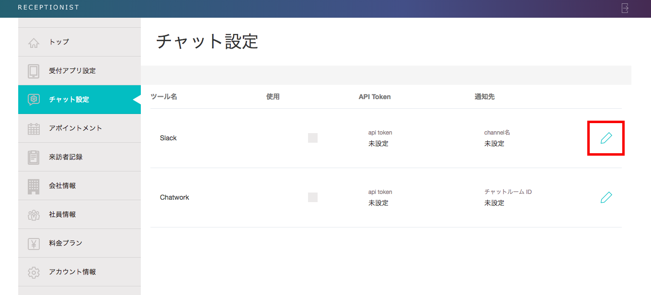The image size is (651, 295).
Task: Click the gear icon for アカウント情報
Action: click(34, 272)
